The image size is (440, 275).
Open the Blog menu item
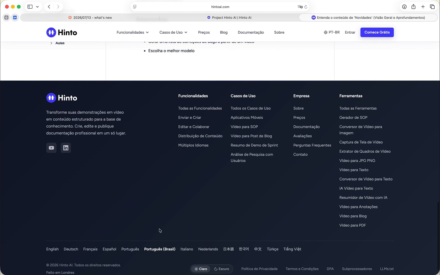point(224,32)
